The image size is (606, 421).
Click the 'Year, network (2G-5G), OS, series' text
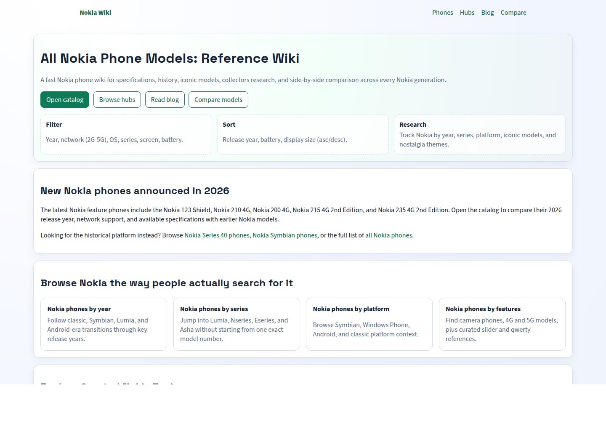tap(114, 140)
